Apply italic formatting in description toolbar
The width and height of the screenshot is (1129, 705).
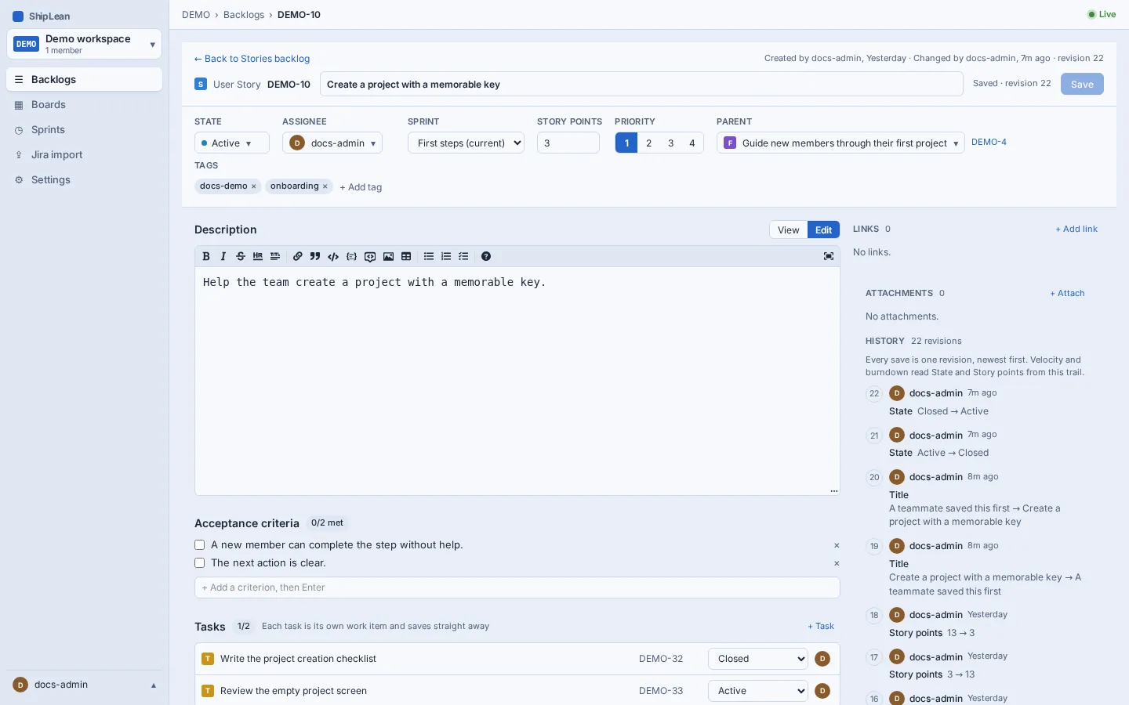tap(223, 256)
